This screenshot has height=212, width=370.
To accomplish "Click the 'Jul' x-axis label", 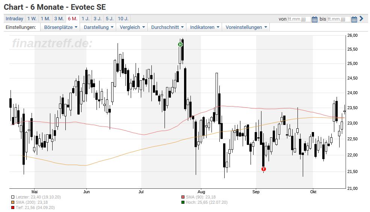I will 141,192.
